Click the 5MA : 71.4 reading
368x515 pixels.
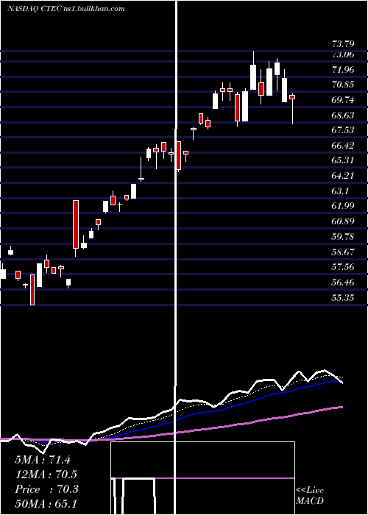coord(43,460)
